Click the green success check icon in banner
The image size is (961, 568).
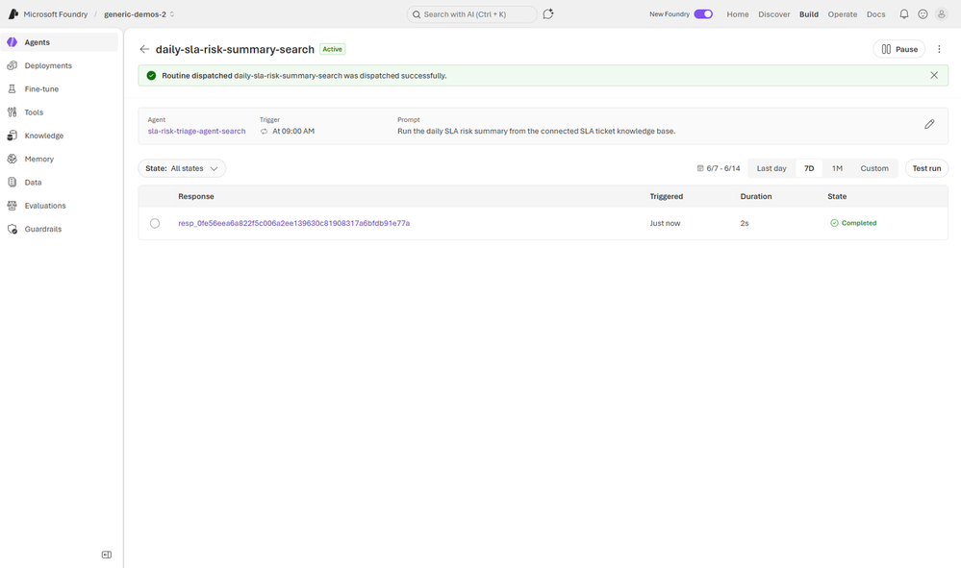151,76
